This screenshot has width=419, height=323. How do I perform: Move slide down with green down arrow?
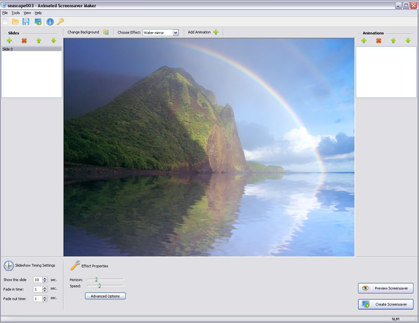tap(53, 41)
